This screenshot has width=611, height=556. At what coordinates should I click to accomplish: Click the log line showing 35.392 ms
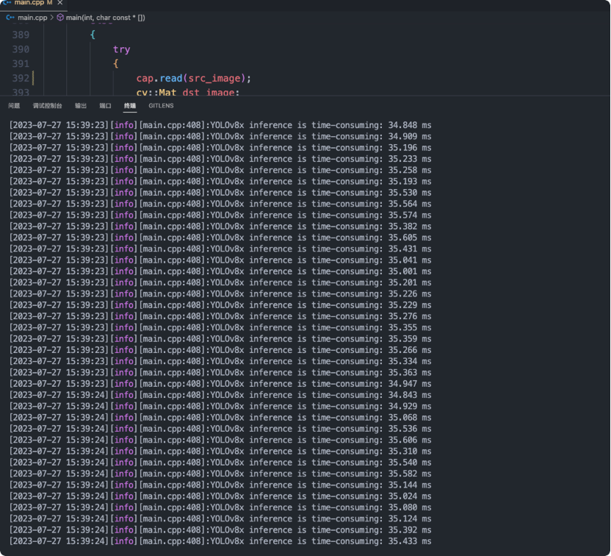pos(220,530)
